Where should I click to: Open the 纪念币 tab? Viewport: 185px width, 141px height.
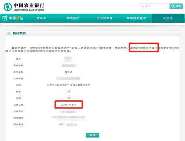(x=168, y=18)
